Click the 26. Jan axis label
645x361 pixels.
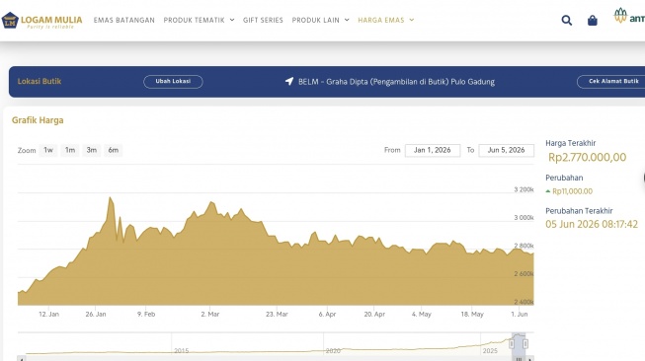click(96, 315)
